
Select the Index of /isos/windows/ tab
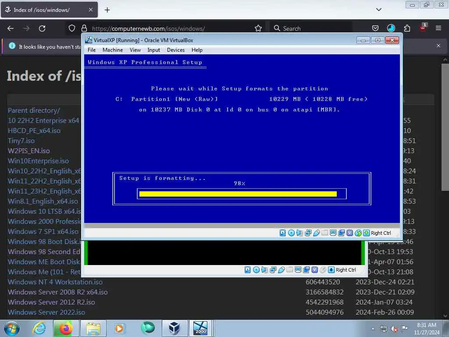[49, 10]
